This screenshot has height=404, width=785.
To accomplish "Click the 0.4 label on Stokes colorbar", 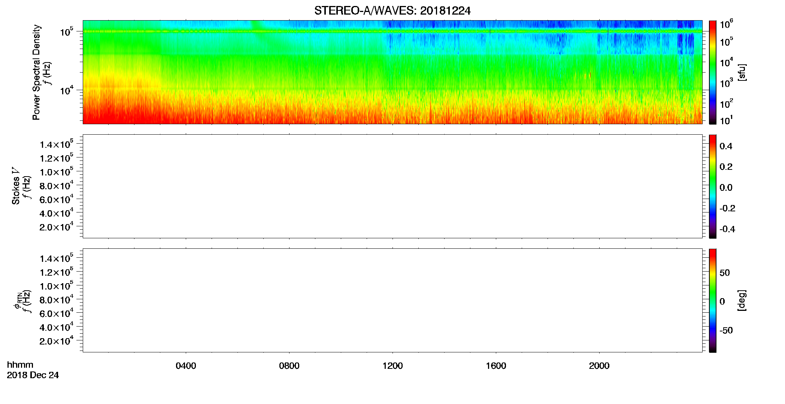I will pos(726,146).
